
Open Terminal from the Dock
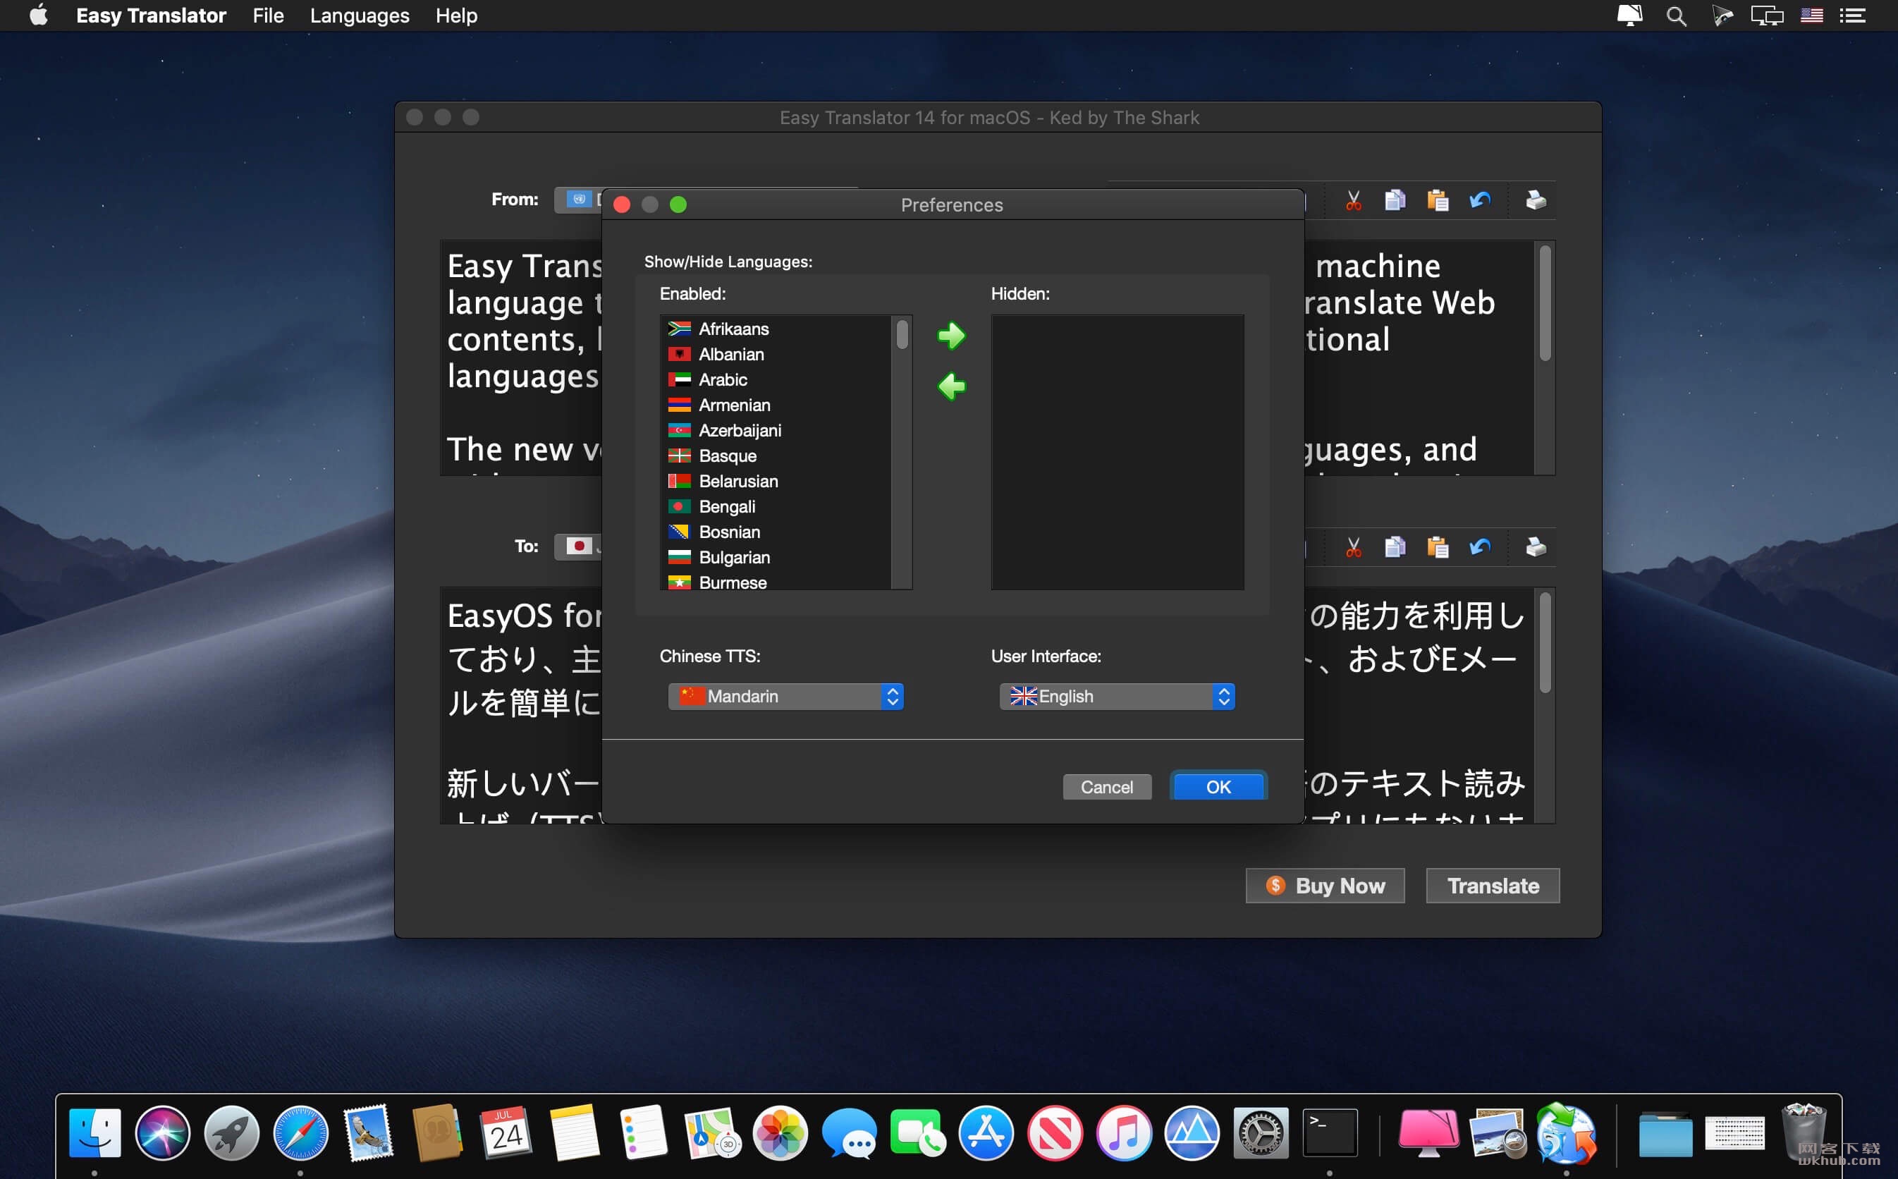pos(1329,1133)
